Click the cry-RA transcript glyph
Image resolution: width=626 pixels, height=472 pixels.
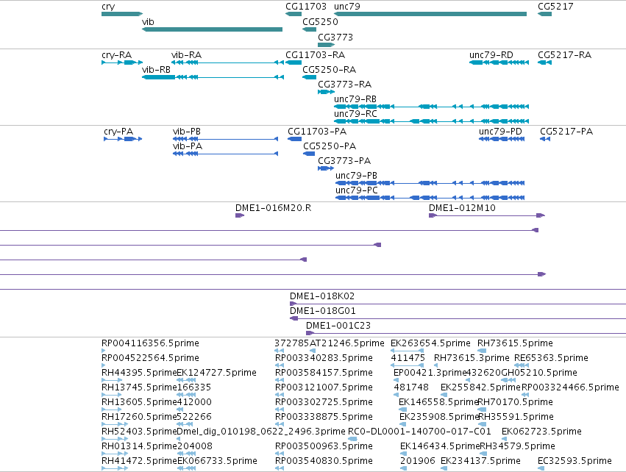122,62
